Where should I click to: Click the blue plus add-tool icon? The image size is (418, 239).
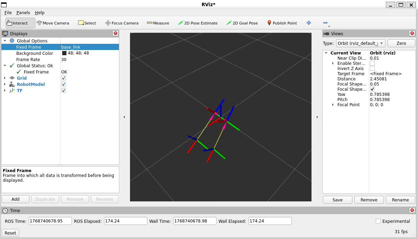click(309, 23)
